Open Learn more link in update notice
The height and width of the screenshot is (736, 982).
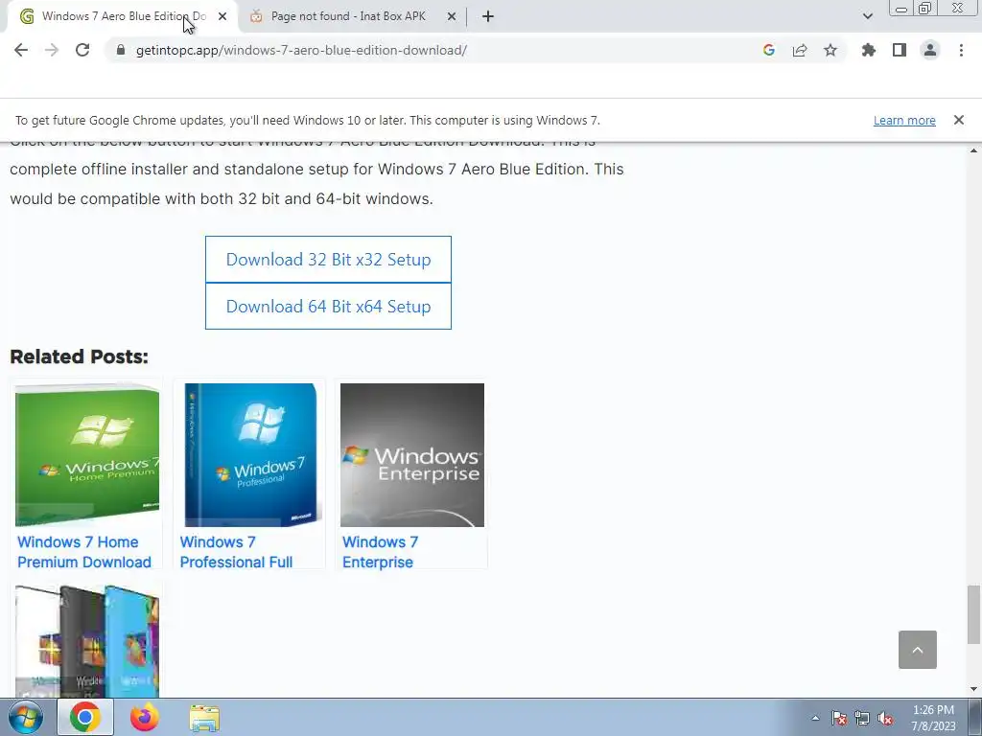(904, 120)
